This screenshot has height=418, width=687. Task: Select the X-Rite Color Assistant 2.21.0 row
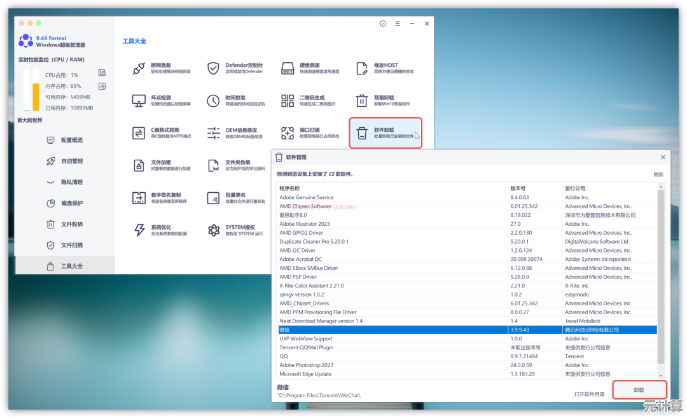coord(467,286)
